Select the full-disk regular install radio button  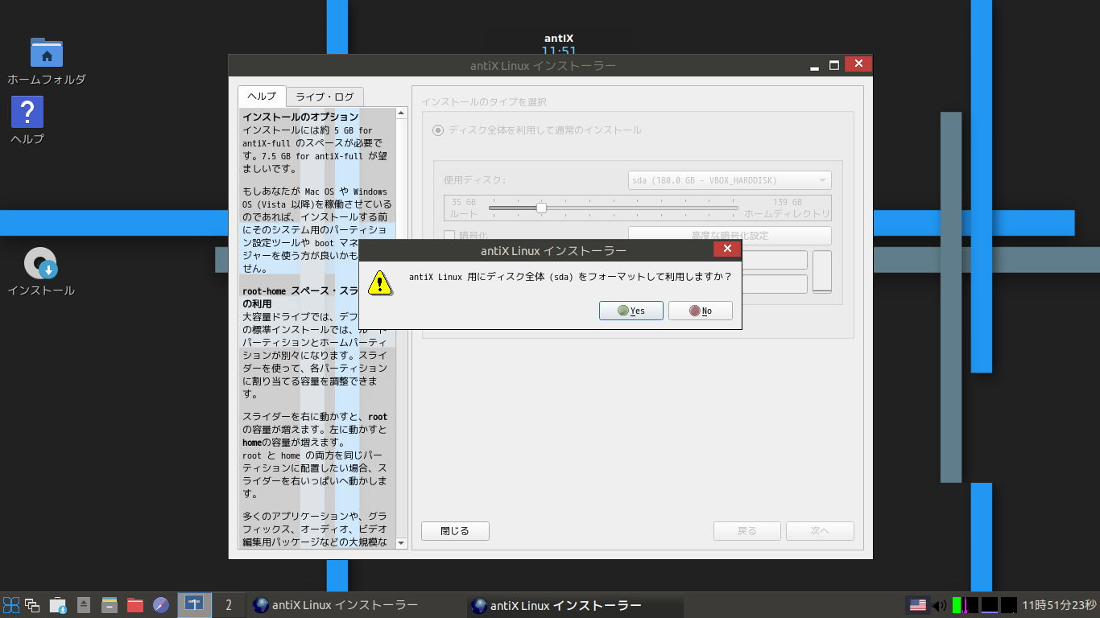coord(438,130)
